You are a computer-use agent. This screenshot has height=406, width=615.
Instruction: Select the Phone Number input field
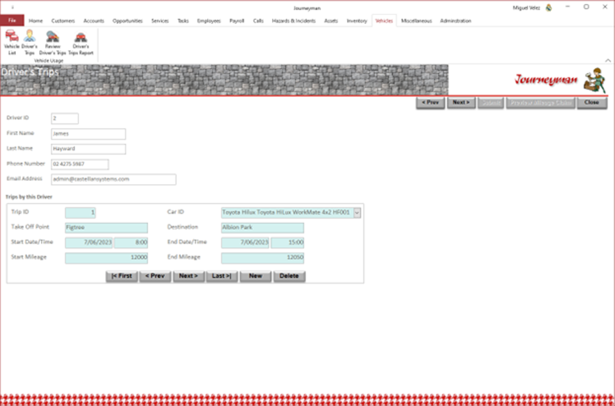pos(80,164)
